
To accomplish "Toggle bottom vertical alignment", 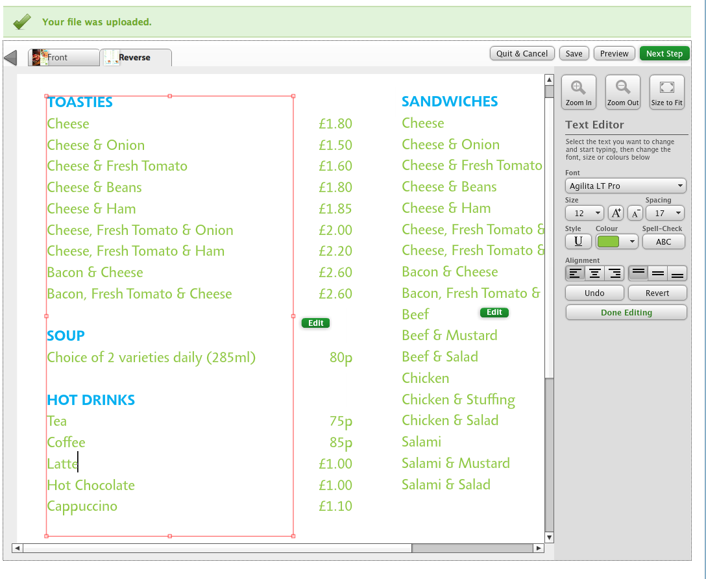I will tap(676, 273).
